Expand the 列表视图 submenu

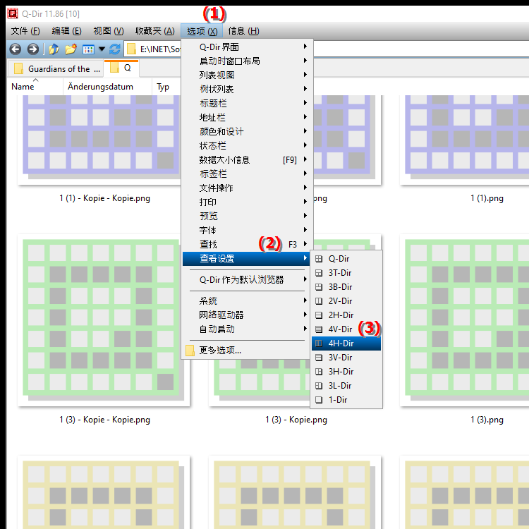point(246,75)
